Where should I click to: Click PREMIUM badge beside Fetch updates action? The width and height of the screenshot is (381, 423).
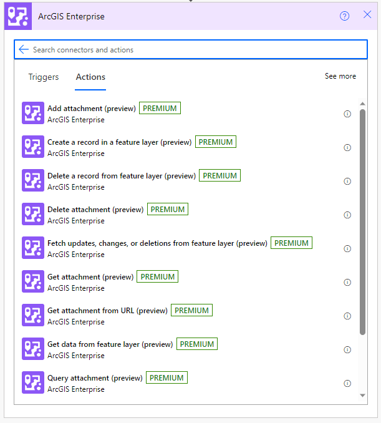tap(291, 243)
